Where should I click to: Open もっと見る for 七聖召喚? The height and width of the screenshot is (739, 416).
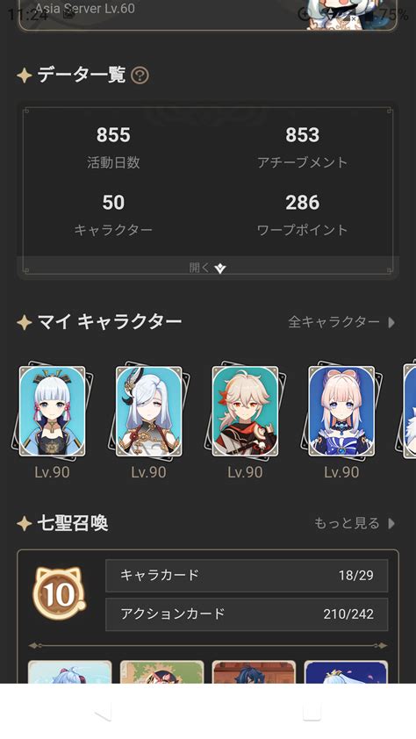tap(347, 523)
